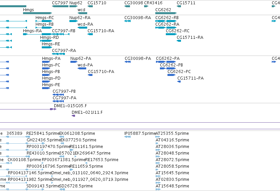Click transcript CG6262-RA
The height and width of the screenshot is (191, 280).
pyautogui.click(x=167, y=24)
